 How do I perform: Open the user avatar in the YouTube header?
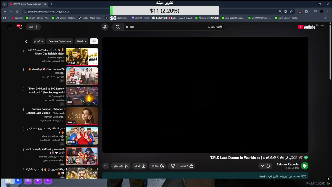pyautogui.click(x=10, y=27)
